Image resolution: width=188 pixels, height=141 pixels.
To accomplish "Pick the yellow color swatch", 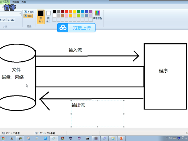I will [x=75, y=12].
